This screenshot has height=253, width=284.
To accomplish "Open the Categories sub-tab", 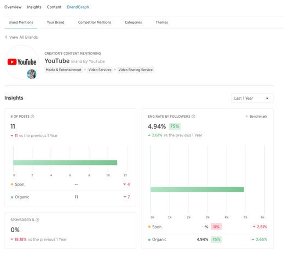I will point(133,22).
